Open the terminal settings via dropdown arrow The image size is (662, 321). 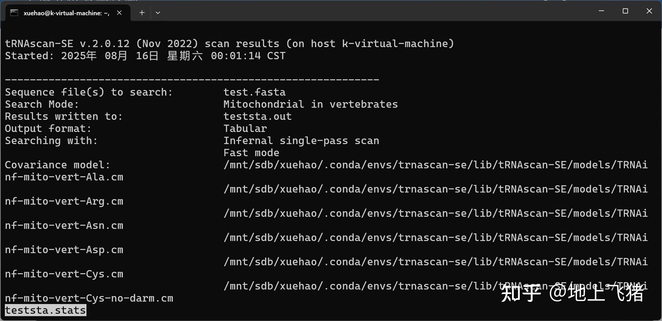(x=158, y=12)
